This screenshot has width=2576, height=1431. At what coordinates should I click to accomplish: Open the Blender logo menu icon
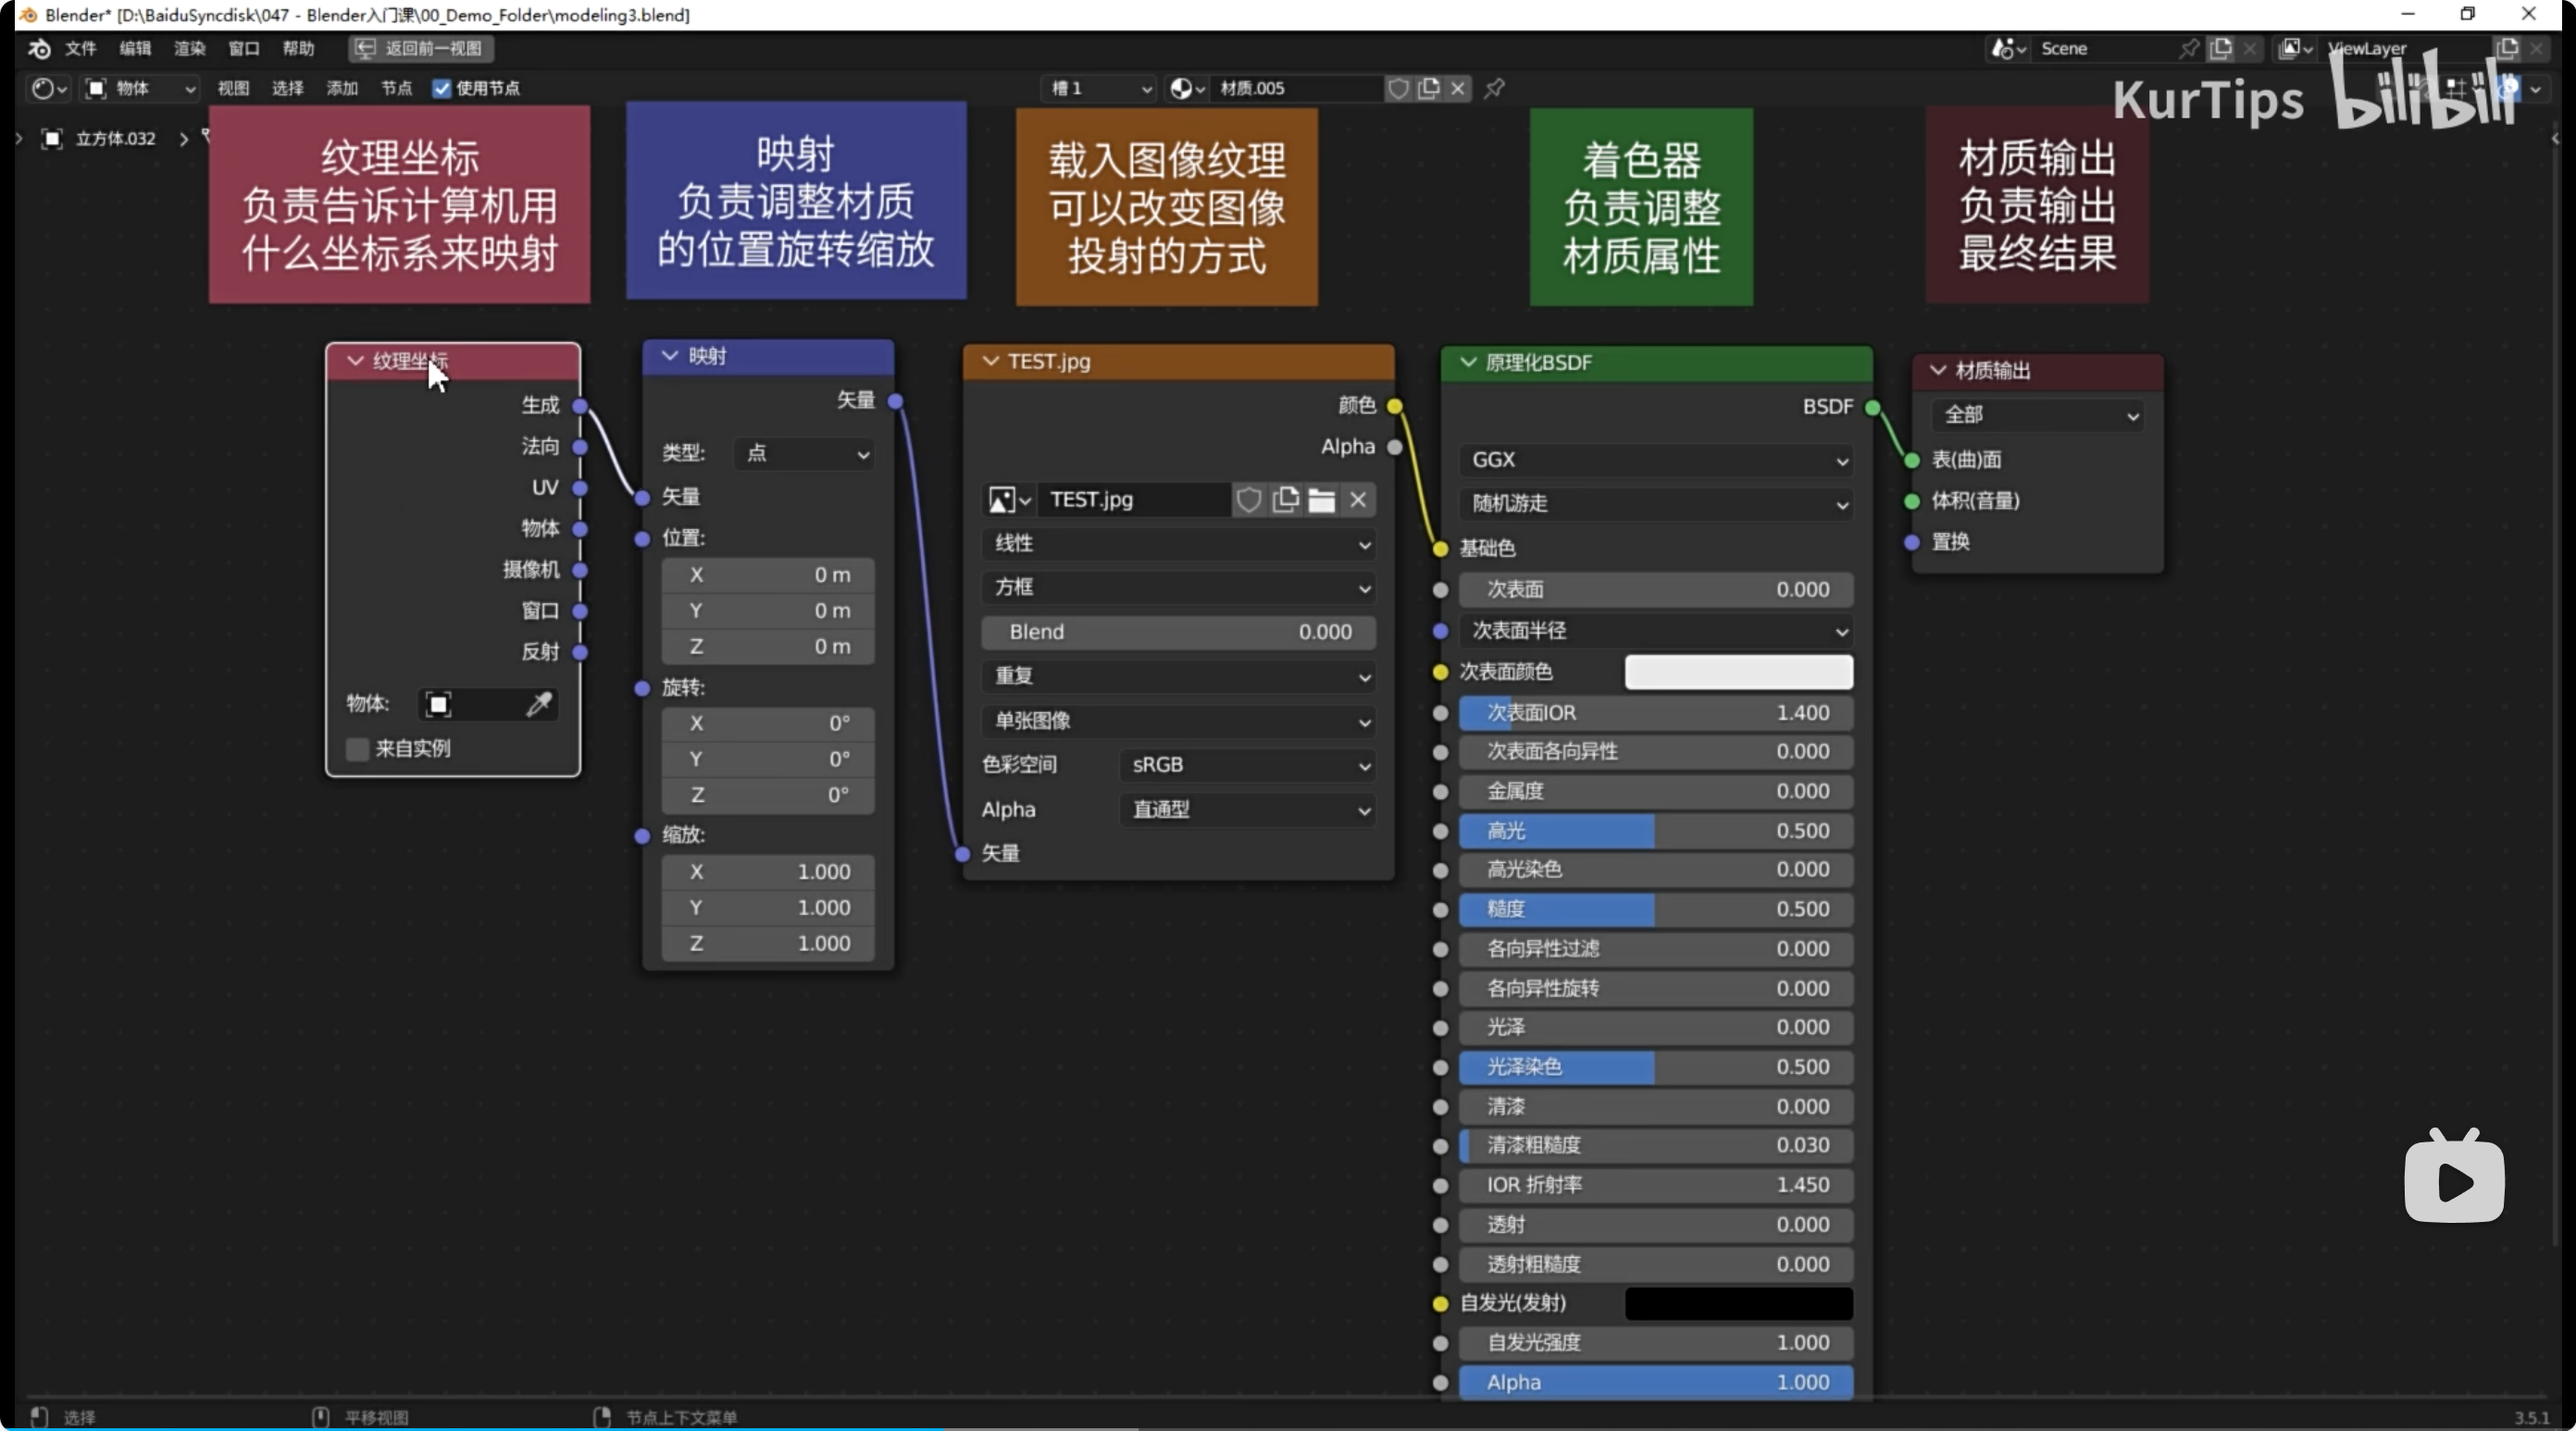(38, 49)
